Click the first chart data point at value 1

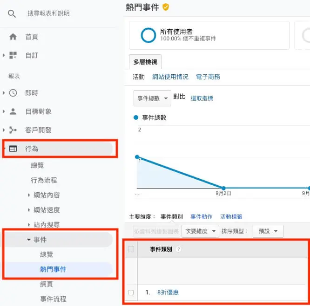pos(137,157)
